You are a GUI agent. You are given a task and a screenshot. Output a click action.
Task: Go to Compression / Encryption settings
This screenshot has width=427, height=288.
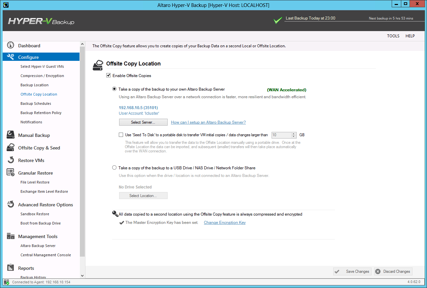coord(42,76)
